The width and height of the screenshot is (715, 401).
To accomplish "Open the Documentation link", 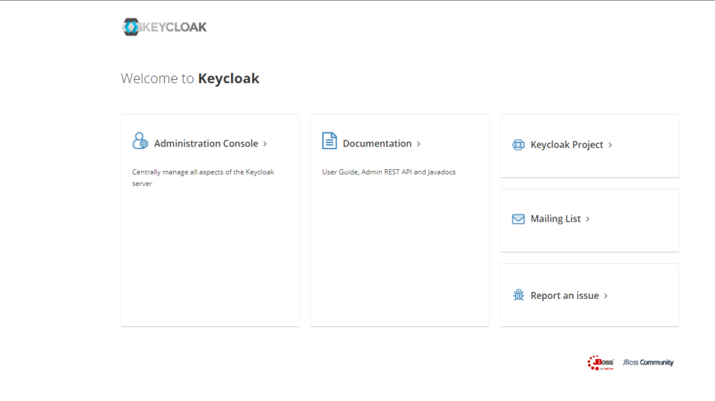I will click(x=377, y=144).
